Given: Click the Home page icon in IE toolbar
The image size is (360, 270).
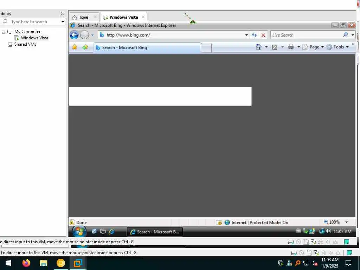Looking at the screenshot, I should coord(259,47).
